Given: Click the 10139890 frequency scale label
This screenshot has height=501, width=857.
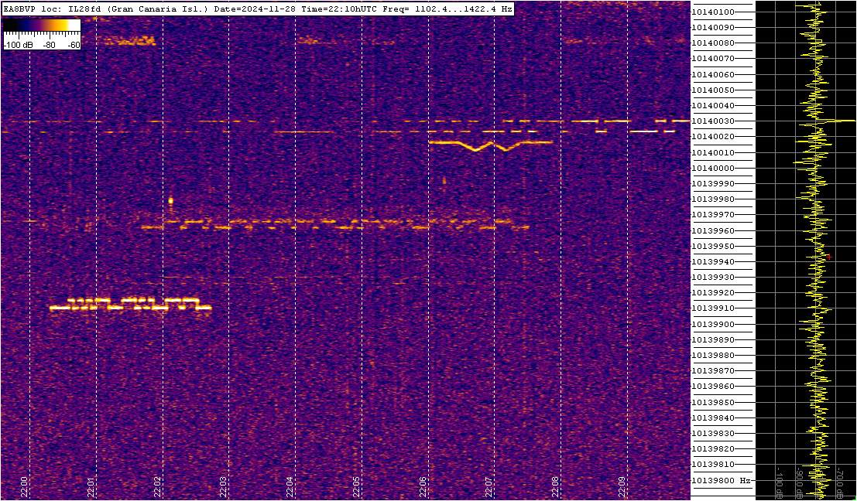Looking at the screenshot, I should point(713,339).
